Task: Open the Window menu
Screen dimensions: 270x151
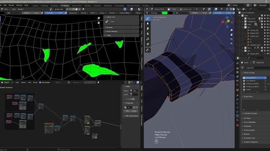Action: (19, 5)
